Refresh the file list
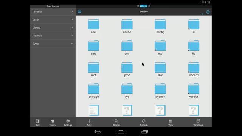This screenshot has height=136, width=242. coord(144,122)
